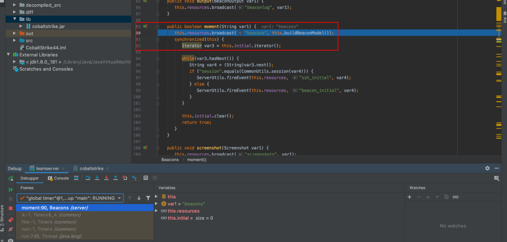Click Step Out icon

pos(115,178)
